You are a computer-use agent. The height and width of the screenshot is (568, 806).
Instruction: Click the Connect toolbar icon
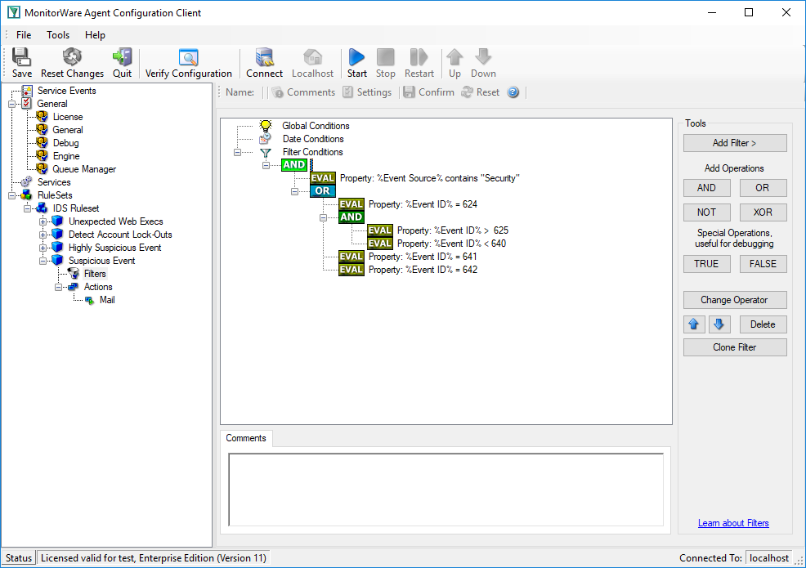(x=264, y=63)
